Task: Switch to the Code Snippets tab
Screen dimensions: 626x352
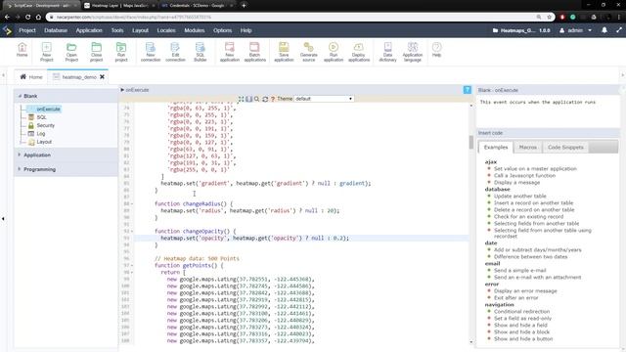Action: click(565, 148)
